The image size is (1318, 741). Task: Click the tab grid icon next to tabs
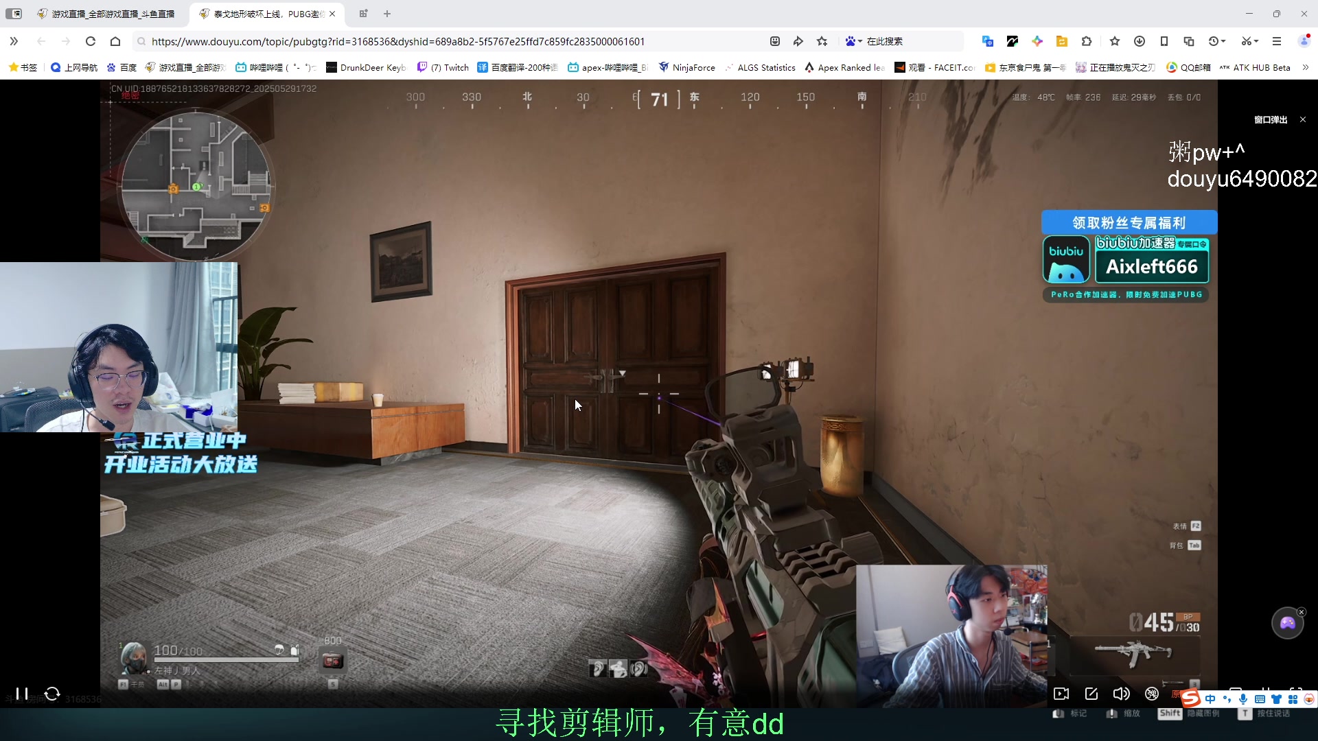point(363,14)
